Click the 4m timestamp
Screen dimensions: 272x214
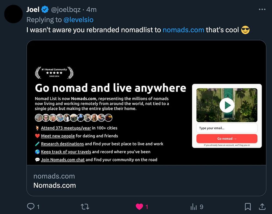click(x=91, y=10)
